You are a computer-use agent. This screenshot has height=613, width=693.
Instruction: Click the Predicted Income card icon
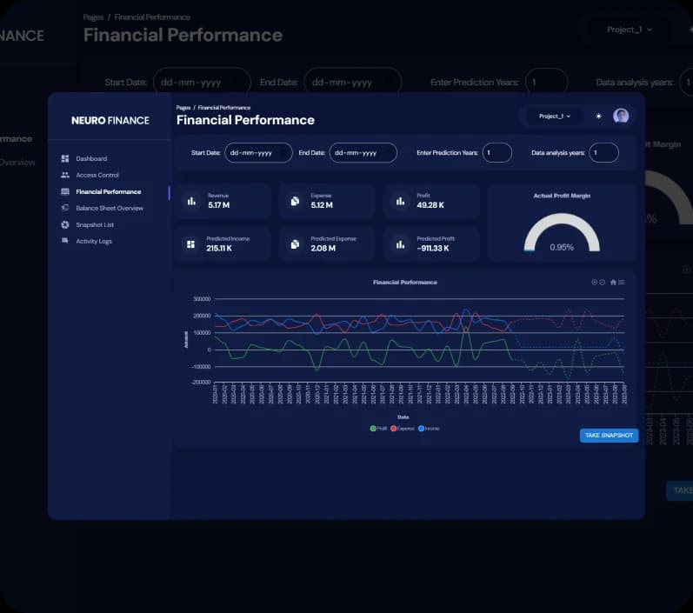pos(191,244)
